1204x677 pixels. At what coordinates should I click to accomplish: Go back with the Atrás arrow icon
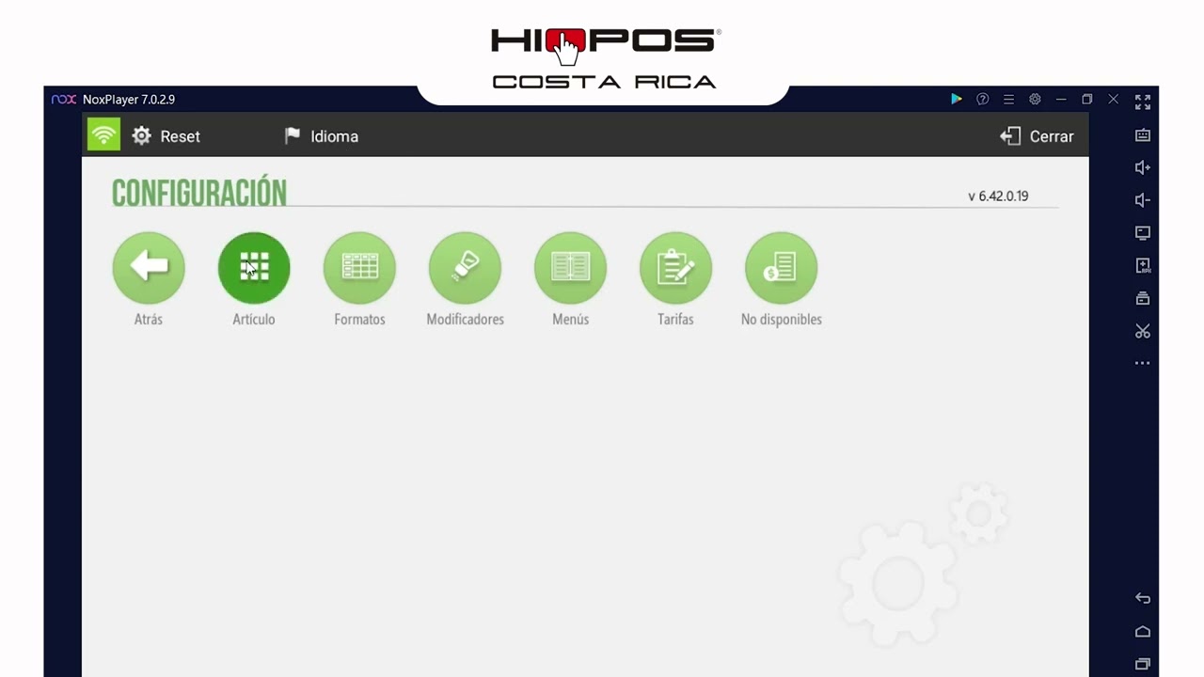point(149,268)
